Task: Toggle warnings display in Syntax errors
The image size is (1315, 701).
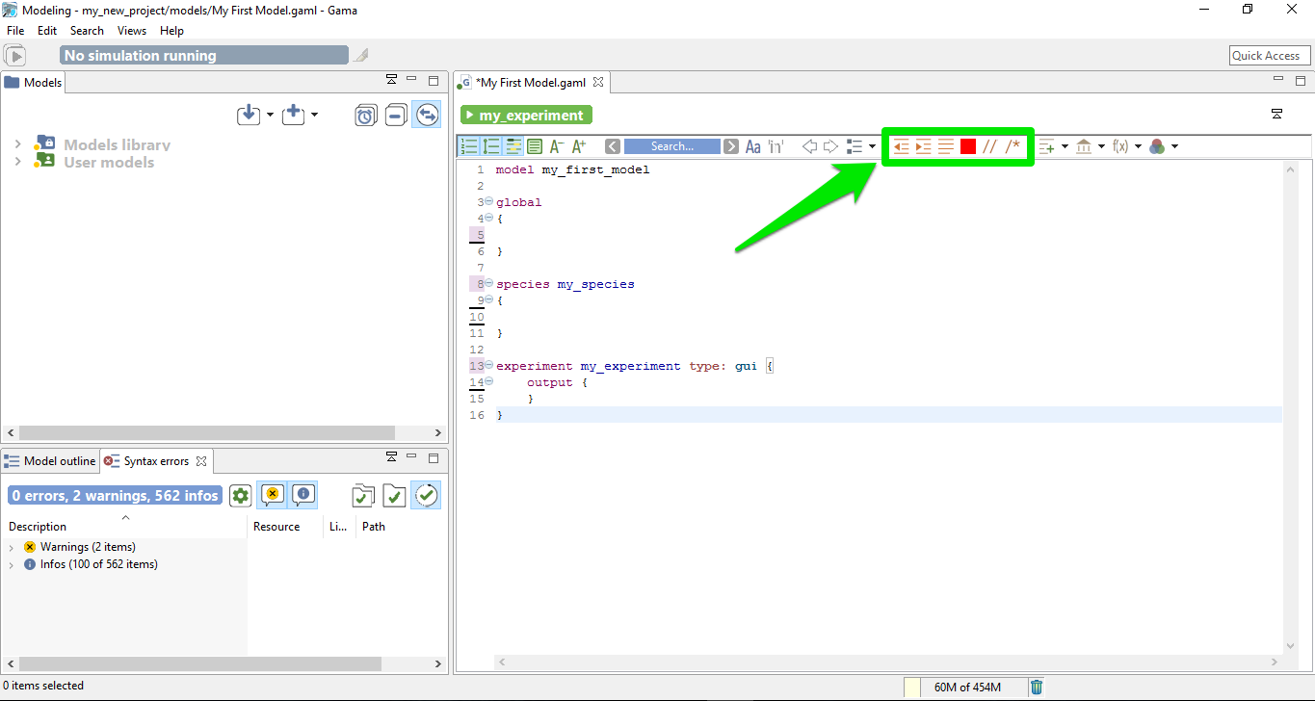Action: tap(272, 495)
